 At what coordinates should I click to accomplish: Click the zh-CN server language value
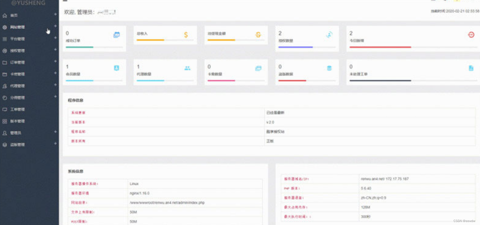[x=374, y=198]
